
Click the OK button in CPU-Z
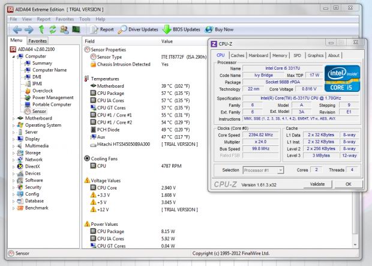tap(348, 184)
